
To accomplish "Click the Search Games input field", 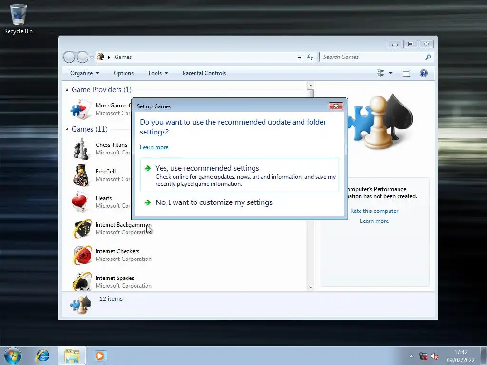I will pyautogui.click(x=373, y=57).
